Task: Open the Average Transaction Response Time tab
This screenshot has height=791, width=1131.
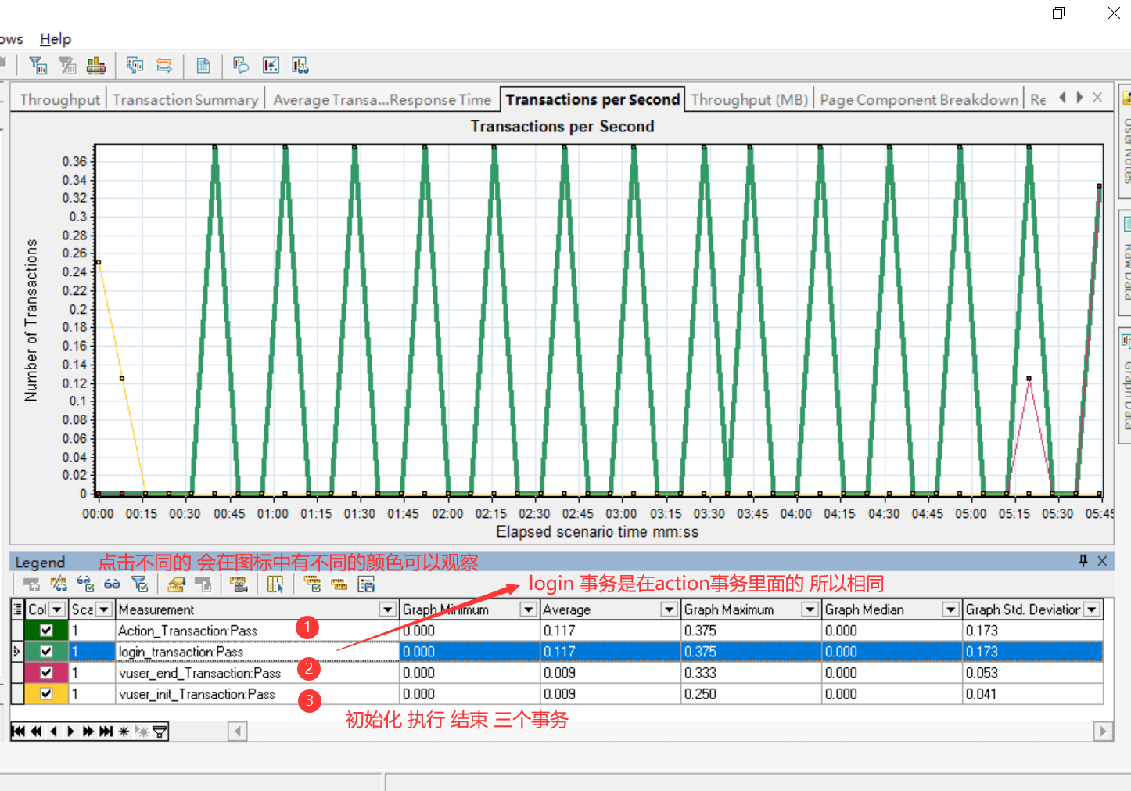Action: click(x=382, y=99)
